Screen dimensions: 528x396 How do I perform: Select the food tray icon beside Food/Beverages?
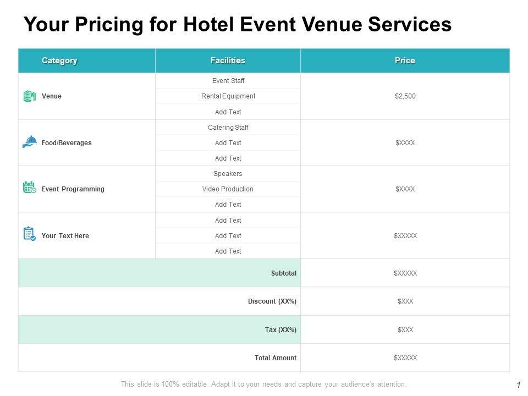(30, 142)
